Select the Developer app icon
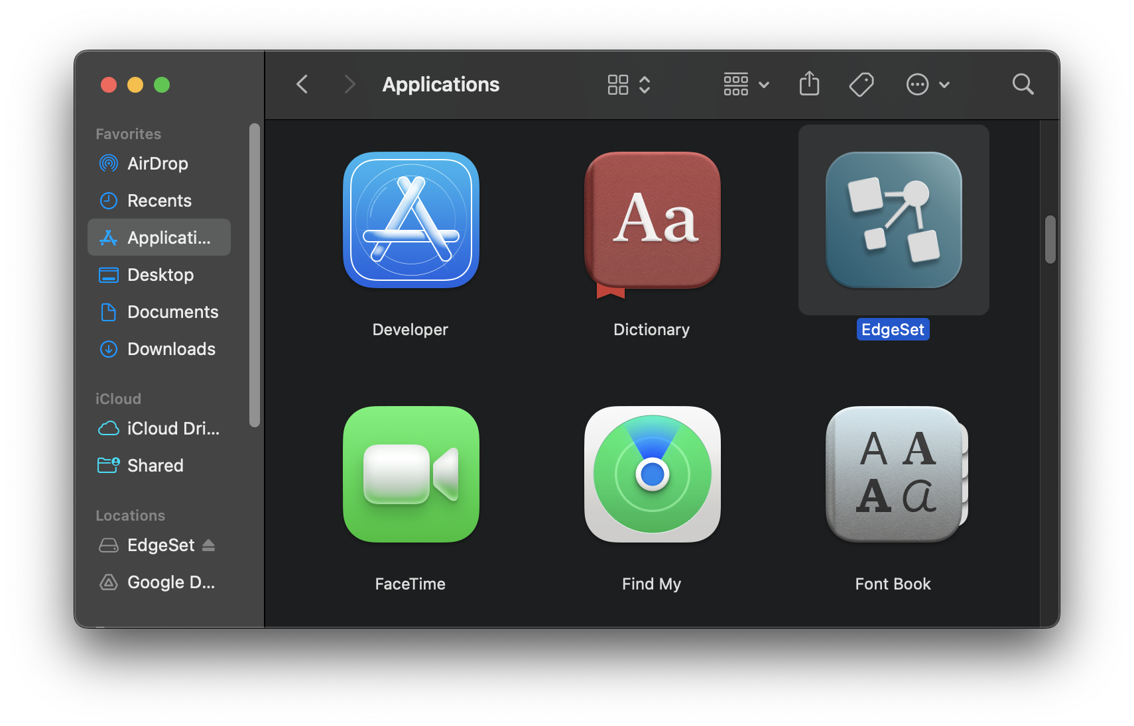1134x726 pixels. coord(411,220)
